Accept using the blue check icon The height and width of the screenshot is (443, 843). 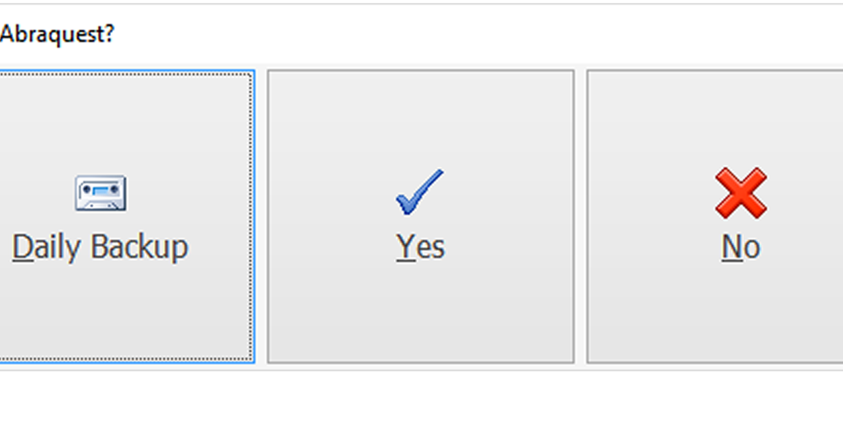pyautogui.click(x=419, y=192)
